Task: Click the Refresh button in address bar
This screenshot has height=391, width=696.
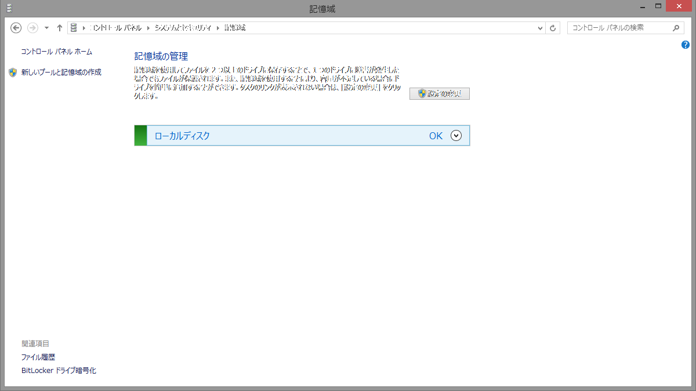Action: click(553, 28)
